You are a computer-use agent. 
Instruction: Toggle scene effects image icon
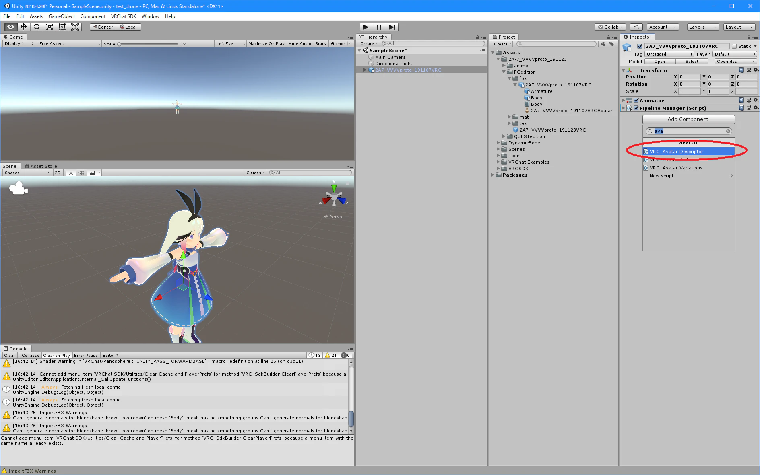coord(92,173)
